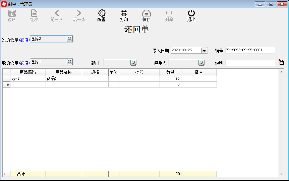Select the 商品编码 column header
This screenshot has height=181, width=289.
click(x=28, y=72)
